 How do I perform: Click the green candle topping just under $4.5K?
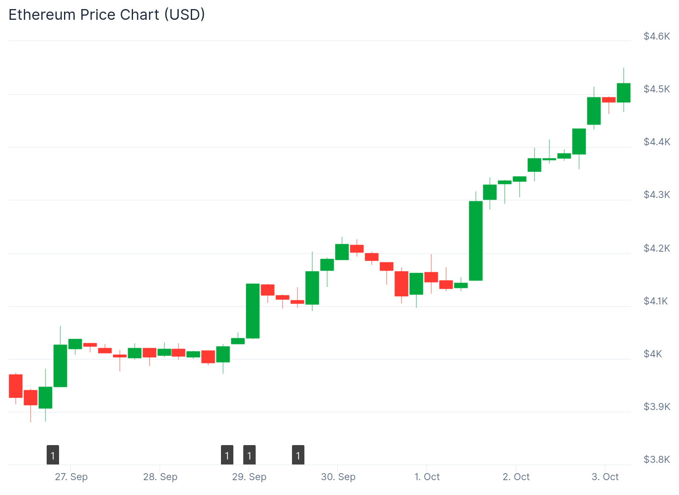[594, 111]
